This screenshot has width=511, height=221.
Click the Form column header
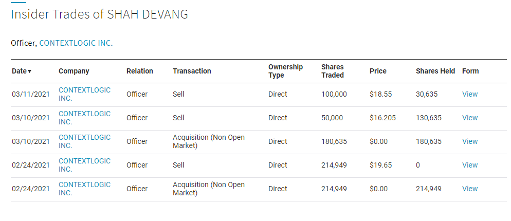470,71
